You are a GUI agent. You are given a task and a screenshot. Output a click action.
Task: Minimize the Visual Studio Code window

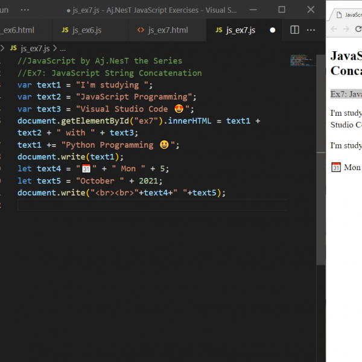[x=252, y=10]
